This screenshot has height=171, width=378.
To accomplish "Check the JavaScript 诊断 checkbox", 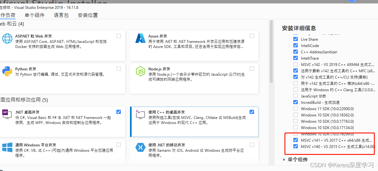I will (295, 96).
